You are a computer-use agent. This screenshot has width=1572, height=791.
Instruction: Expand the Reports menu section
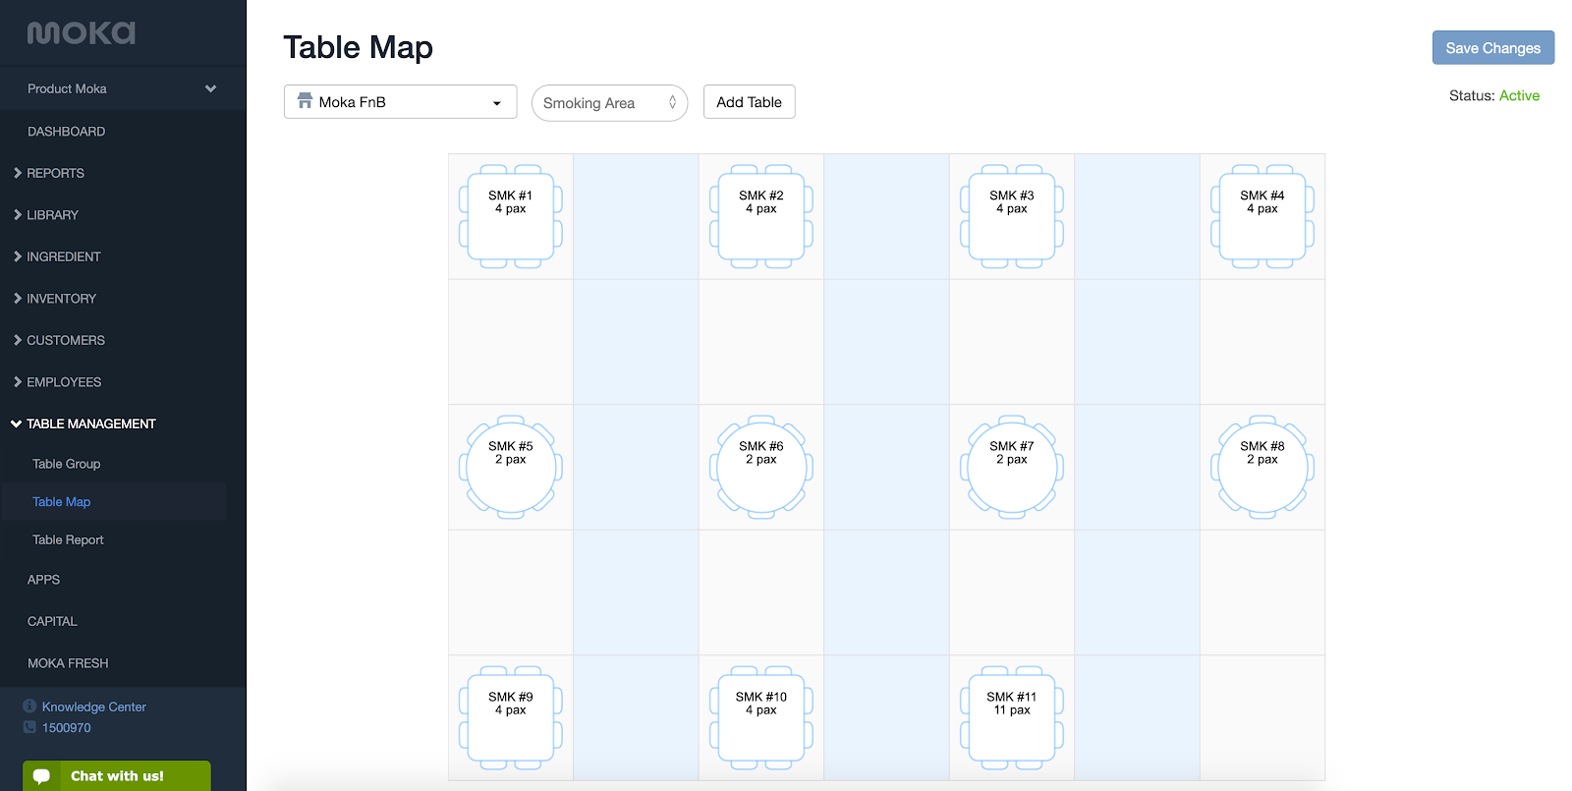pyautogui.click(x=55, y=173)
